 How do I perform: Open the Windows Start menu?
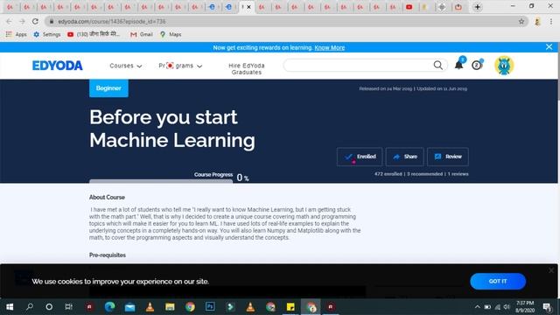coord(10,307)
